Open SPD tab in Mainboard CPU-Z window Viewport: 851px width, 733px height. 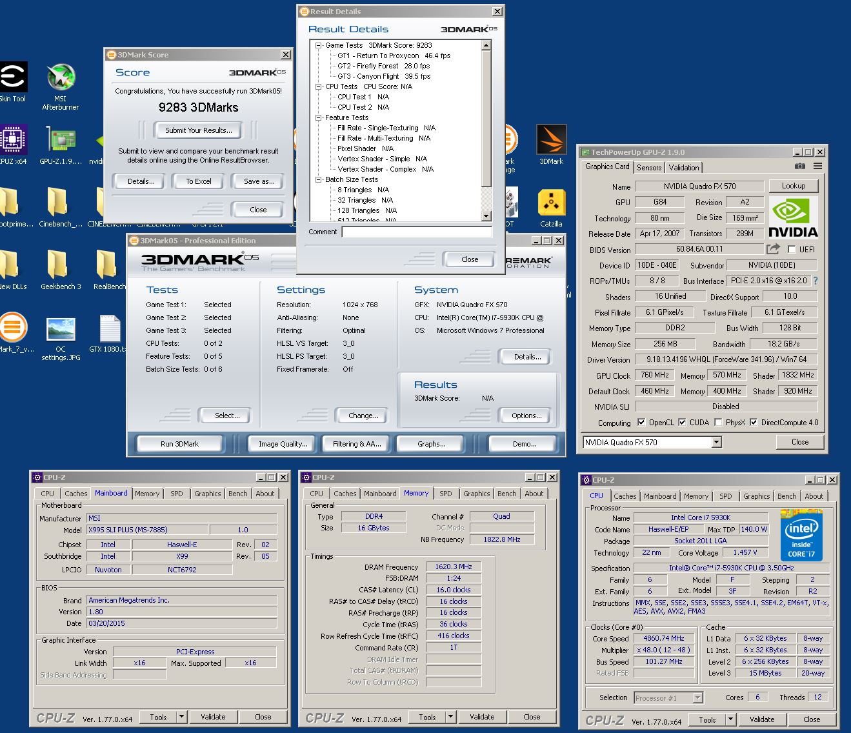tap(177, 494)
